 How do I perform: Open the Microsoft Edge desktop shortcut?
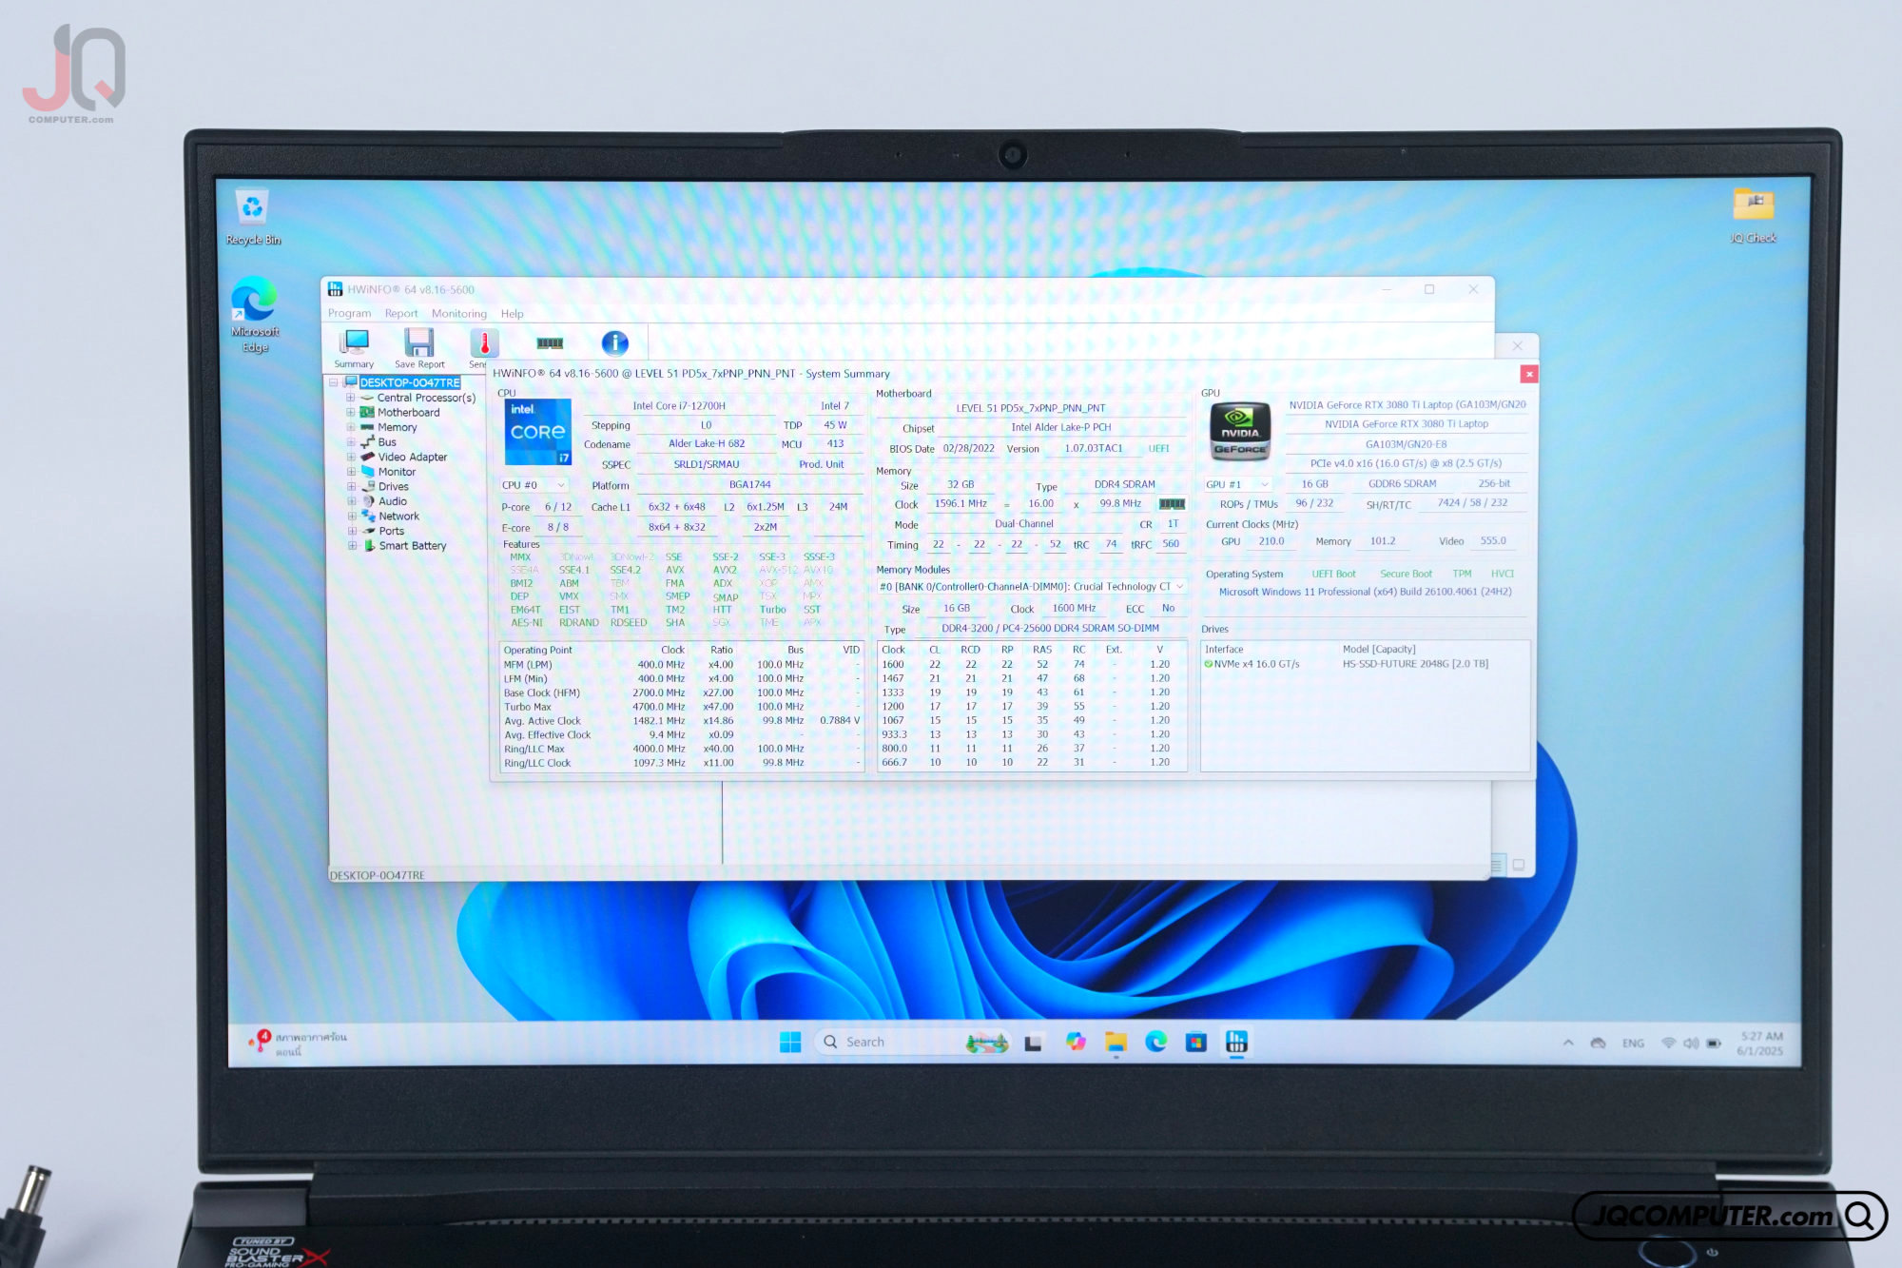(x=255, y=314)
